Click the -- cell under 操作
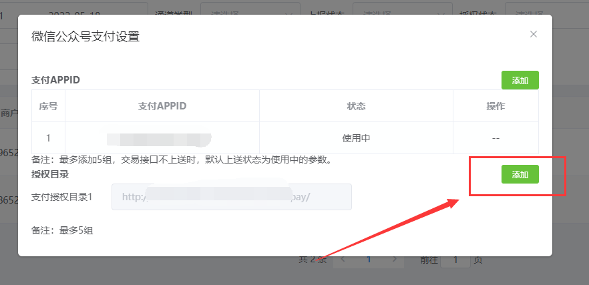The image size is (589, 285). click(496, 138)
